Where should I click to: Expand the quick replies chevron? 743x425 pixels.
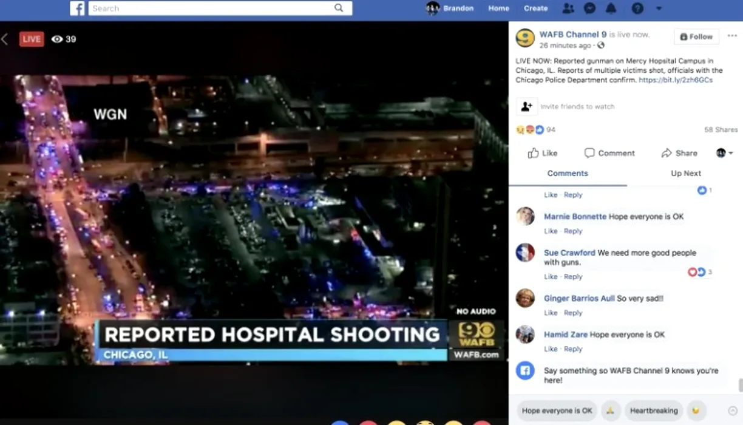click(x=732, y=411)
